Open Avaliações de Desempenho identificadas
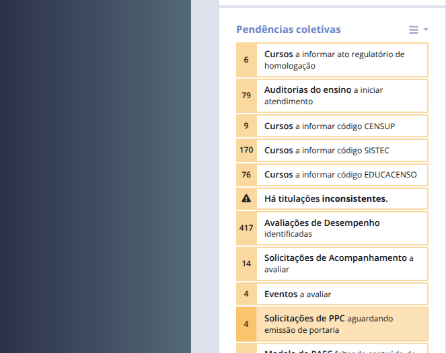446x353 pixels. tap(332, 228)
